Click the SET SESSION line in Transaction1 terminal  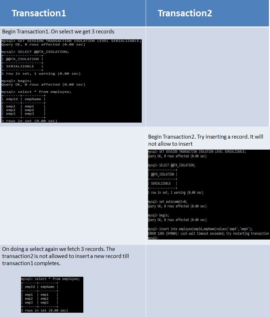[71, 41]
